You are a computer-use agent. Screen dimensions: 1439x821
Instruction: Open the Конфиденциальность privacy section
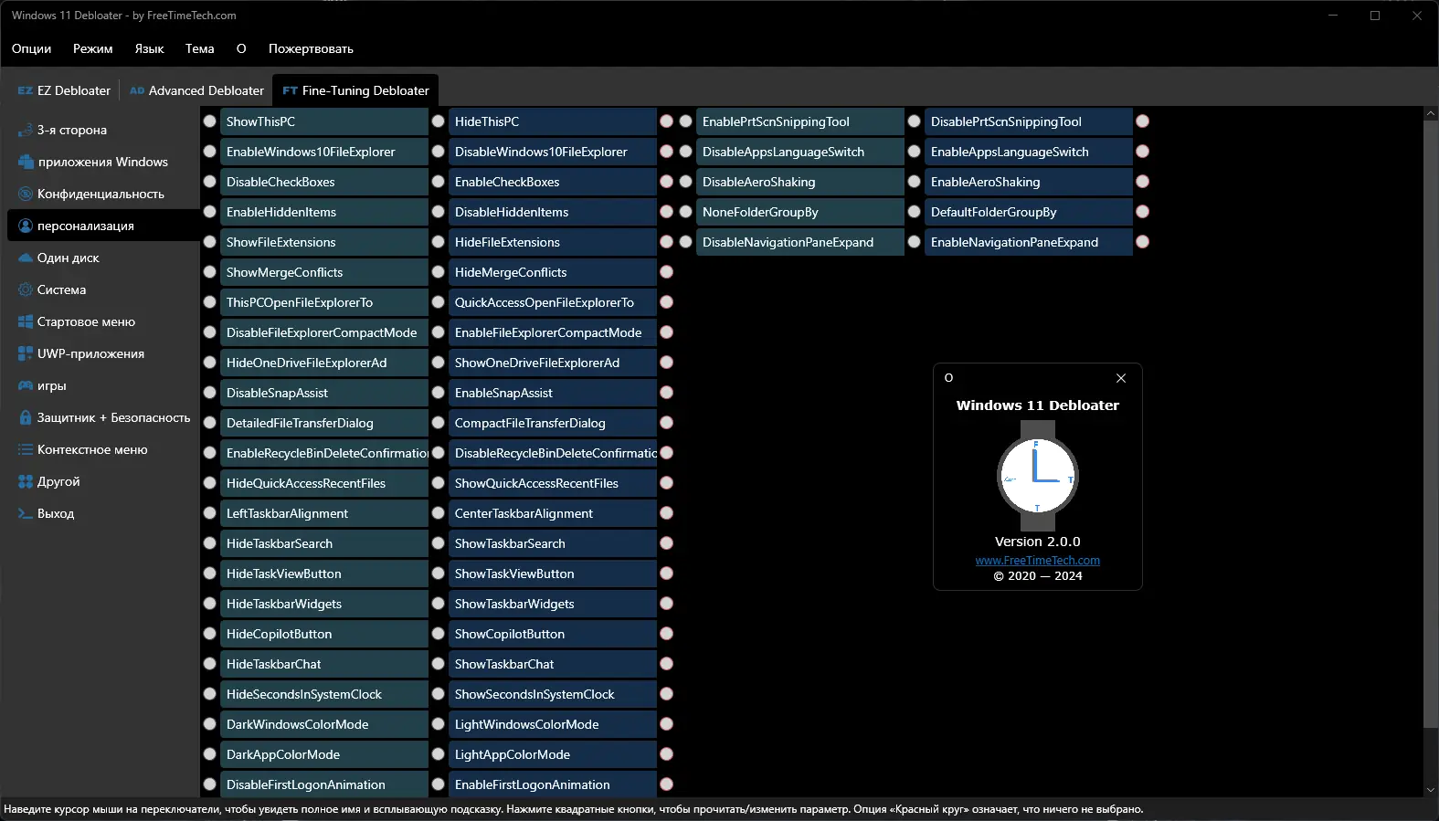tap(102, 194)
